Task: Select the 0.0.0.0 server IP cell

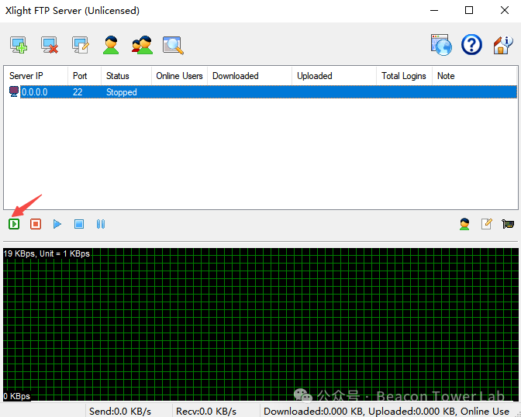Action: (x=35, y=92)
